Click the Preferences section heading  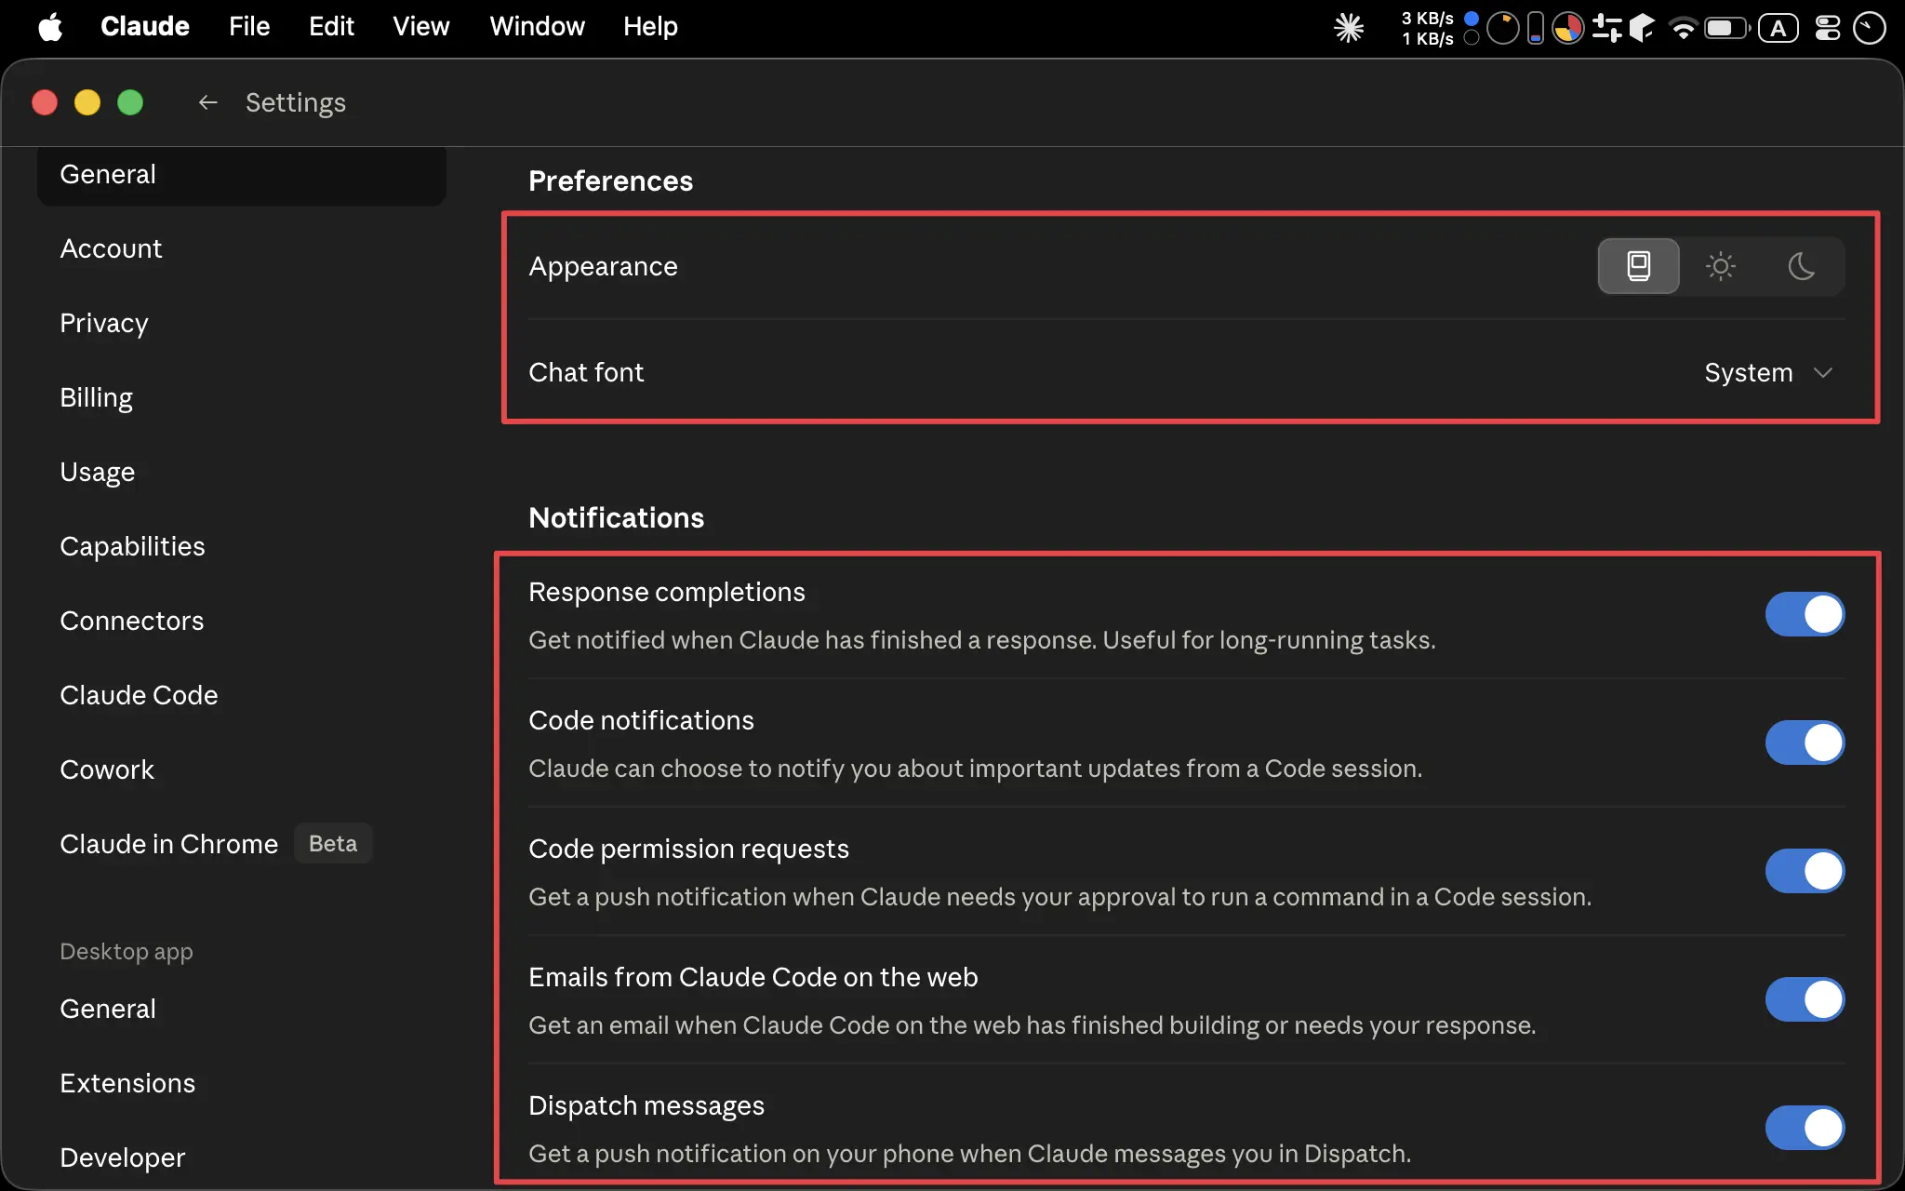click(610, 181)
